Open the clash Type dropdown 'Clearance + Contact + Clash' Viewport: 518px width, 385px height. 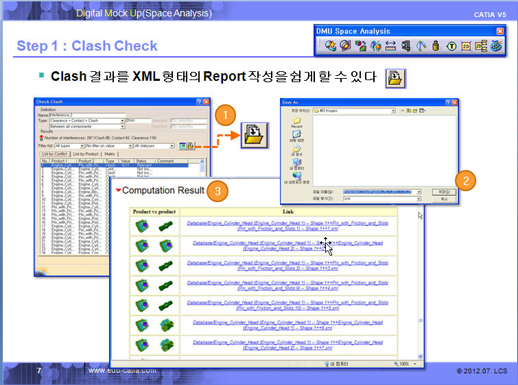point(122,120)
